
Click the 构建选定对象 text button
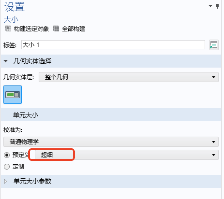(x=31, y=29)
